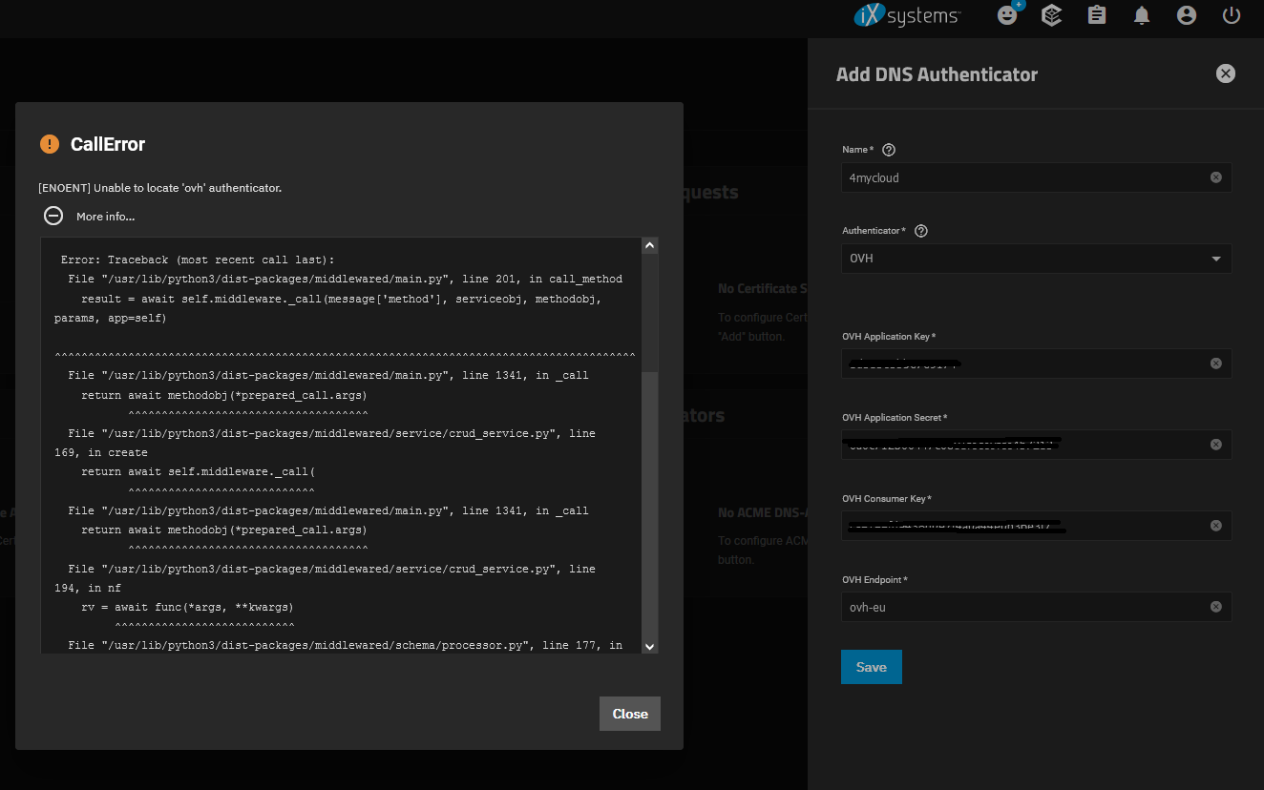The image size is (1264, 790).
Task: Open the Jobs clipboard icon
Action: pos(1097,15)
